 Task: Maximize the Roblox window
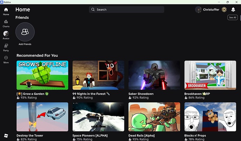coord(228,2)
